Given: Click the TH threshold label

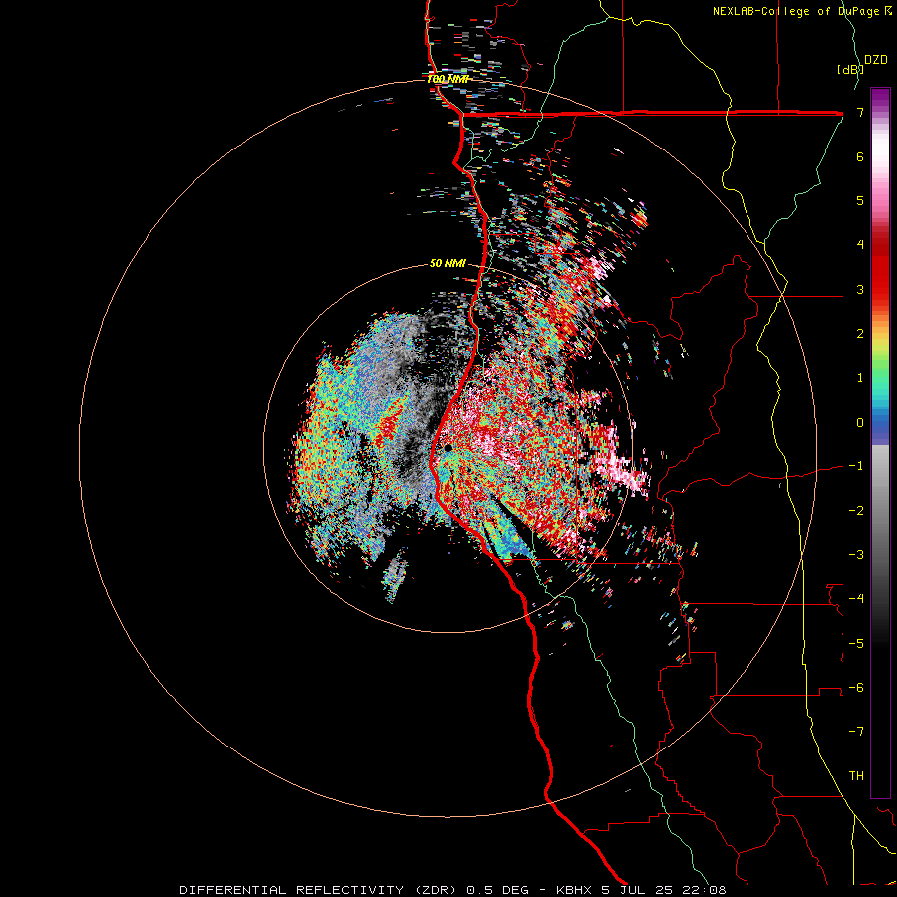Looking at the screenshot, I should coord(856,776).
